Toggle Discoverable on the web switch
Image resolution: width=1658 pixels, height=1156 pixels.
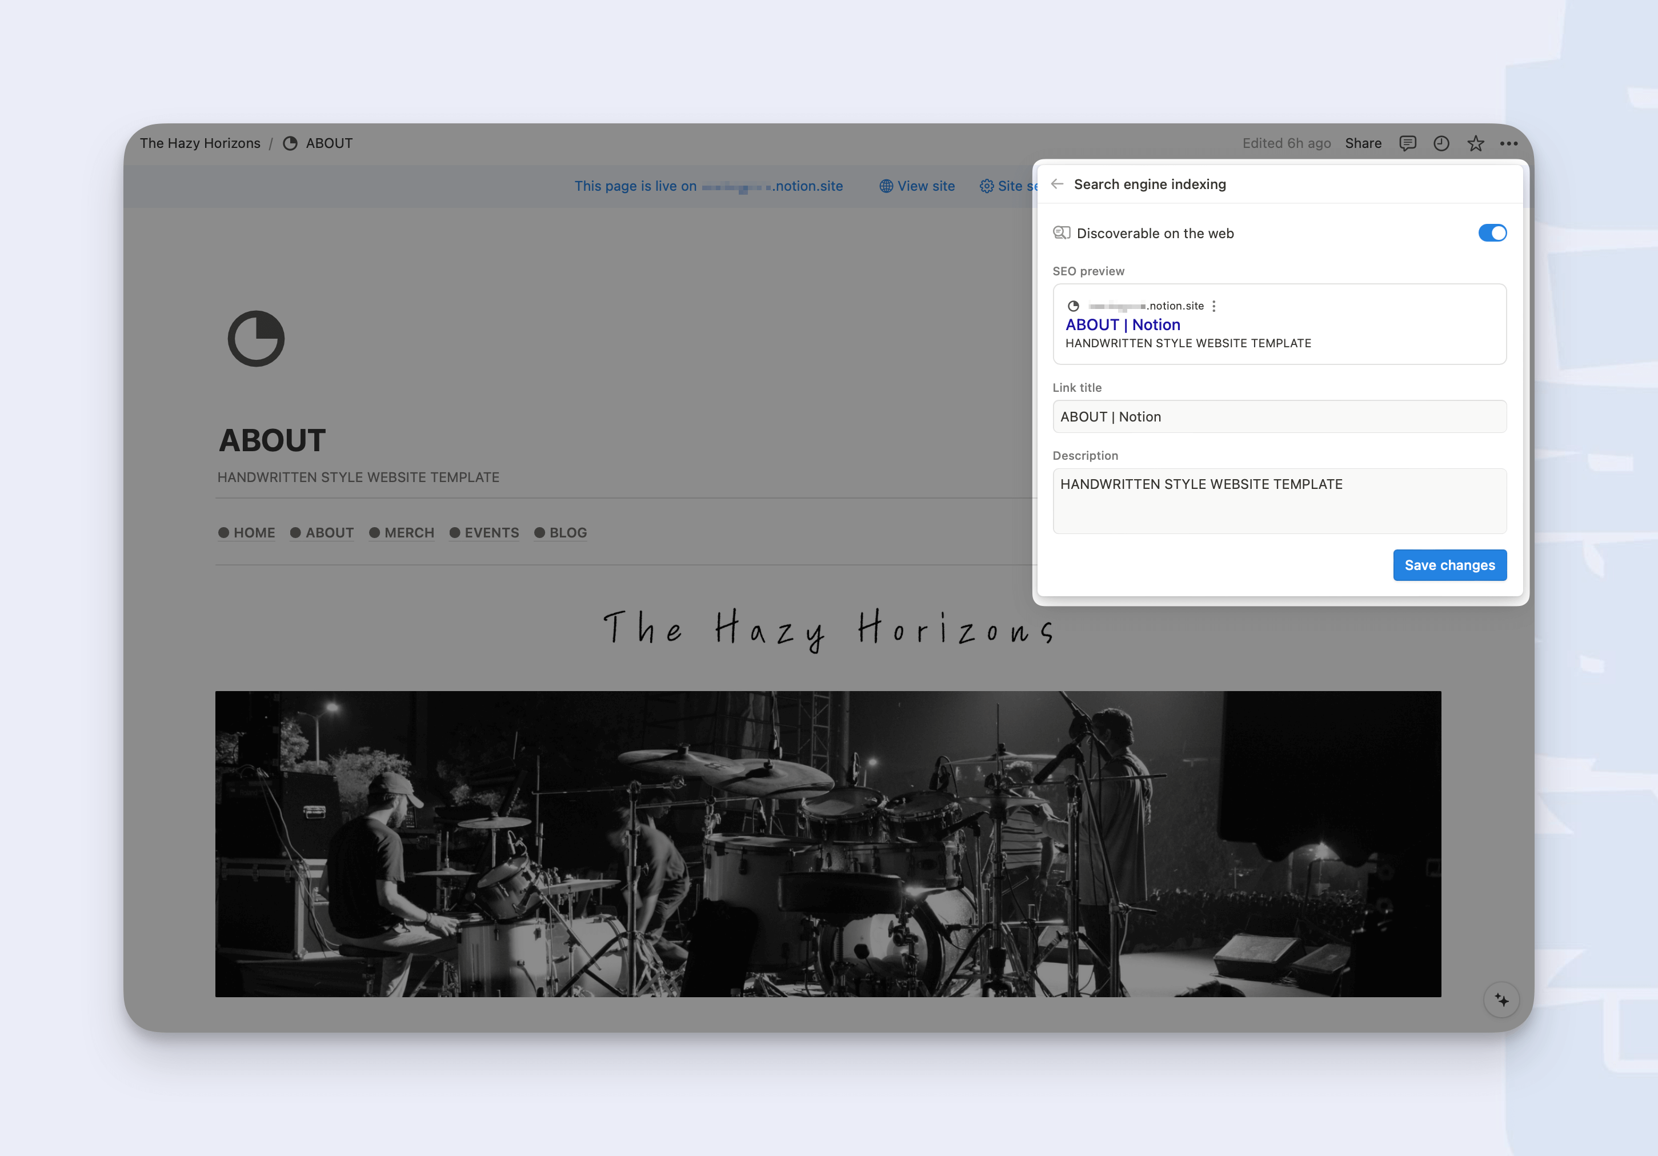coord(1492,232)
